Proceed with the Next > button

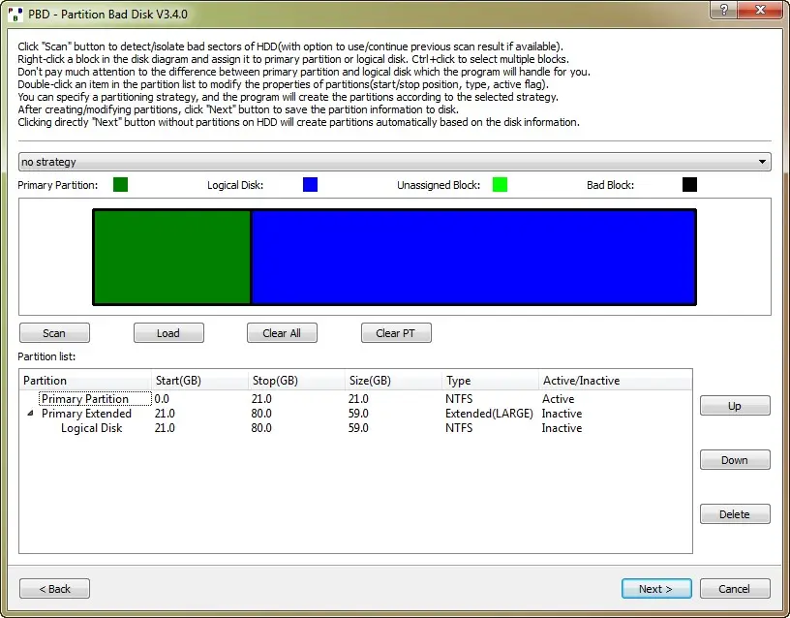tap(656, 589)
